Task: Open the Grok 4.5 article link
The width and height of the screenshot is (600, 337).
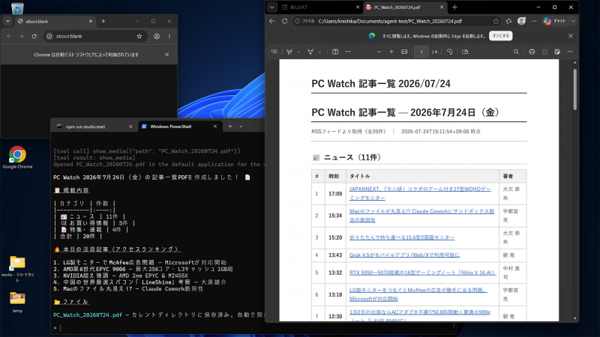Action: point(404,255)
